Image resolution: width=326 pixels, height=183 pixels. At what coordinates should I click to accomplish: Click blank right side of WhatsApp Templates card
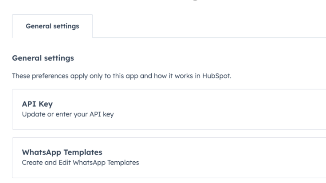pyautogui.click(x=266, y=158)
